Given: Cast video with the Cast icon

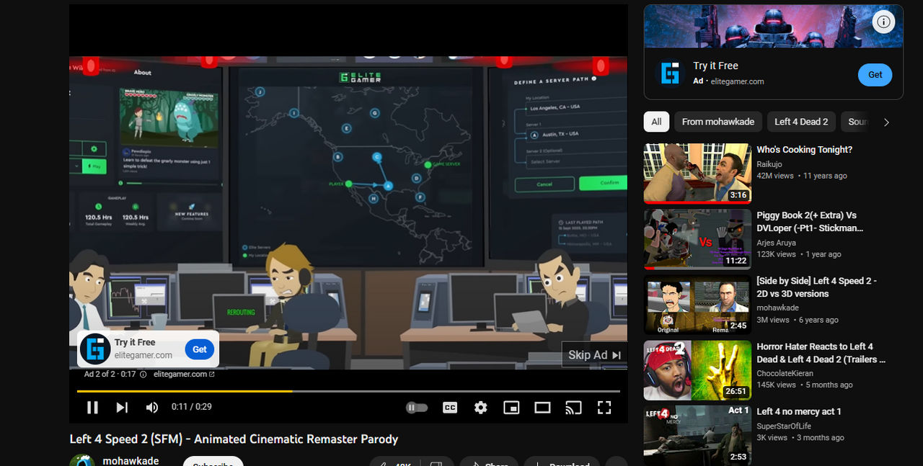Looking at the screenshot, I should click(x=573, y=408).
